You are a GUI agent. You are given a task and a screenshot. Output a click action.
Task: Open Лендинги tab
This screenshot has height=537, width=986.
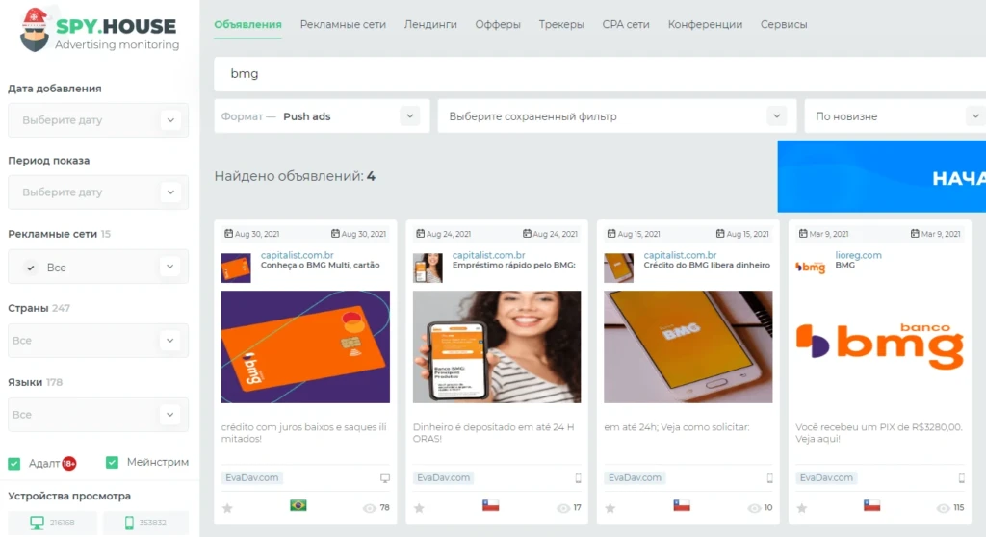tap(430, 24)
